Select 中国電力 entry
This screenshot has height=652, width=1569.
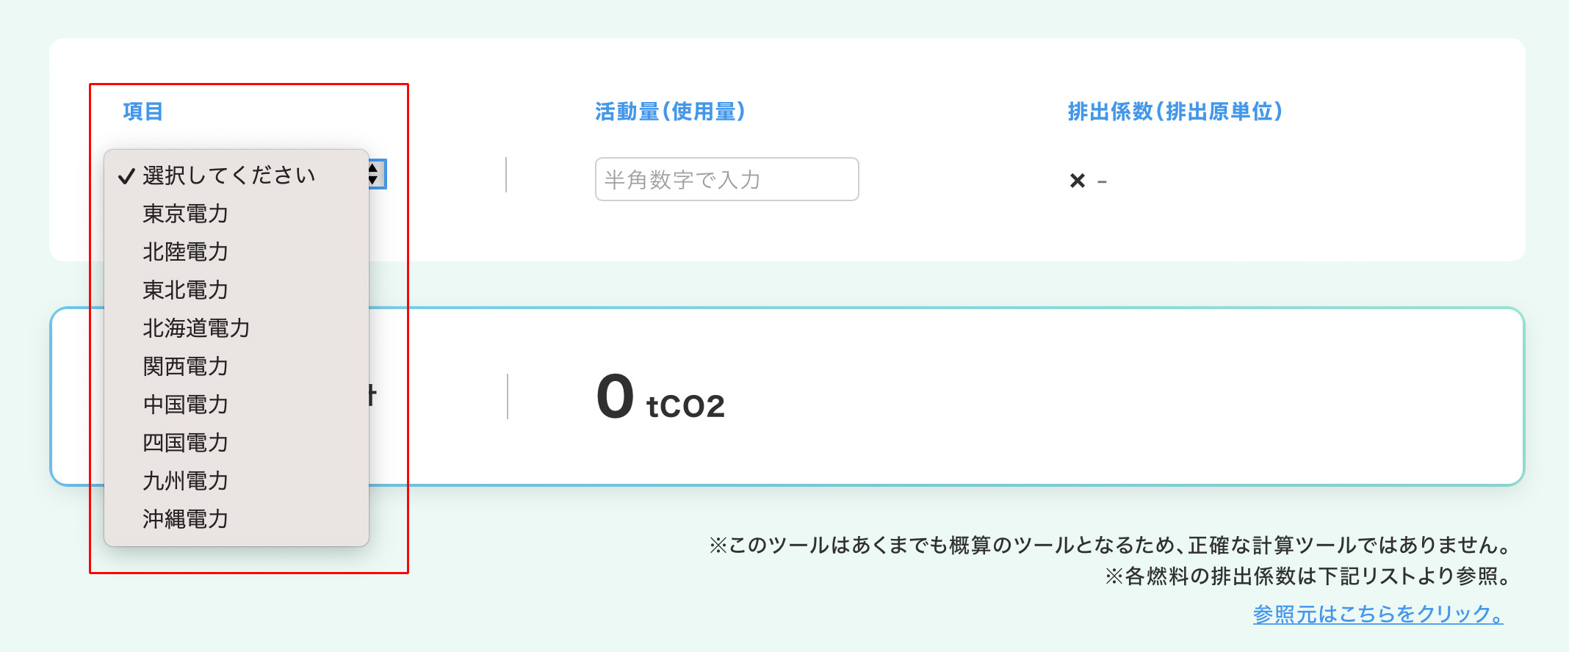185,405
